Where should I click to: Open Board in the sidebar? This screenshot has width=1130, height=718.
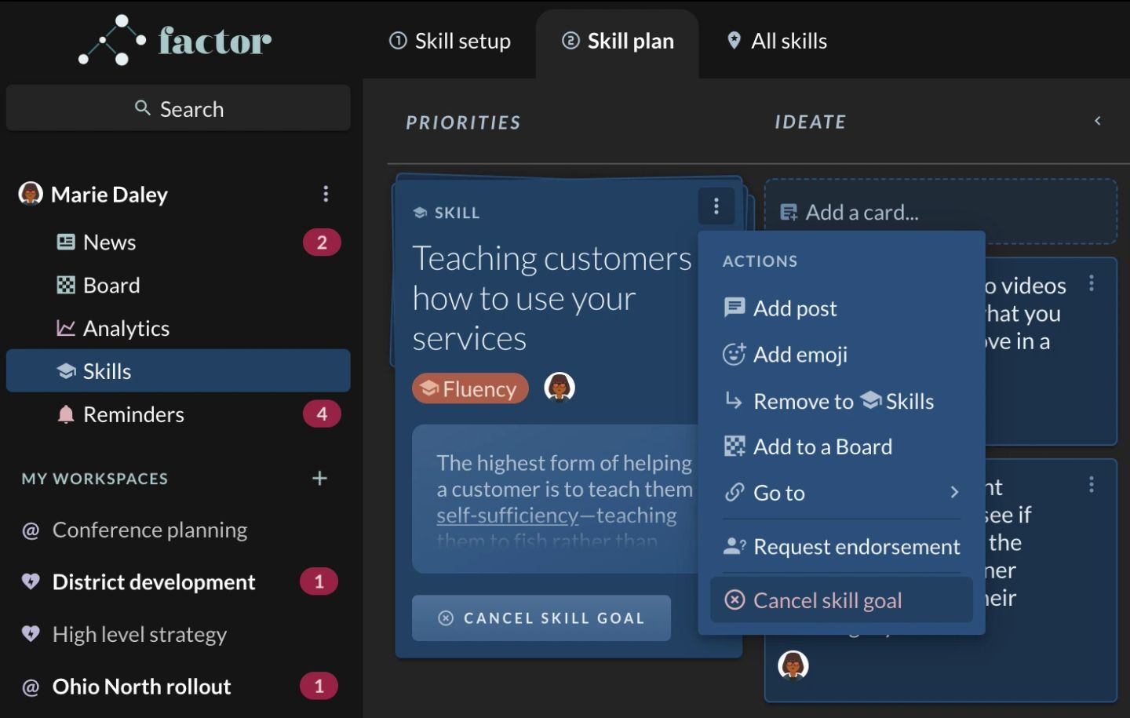178,285
